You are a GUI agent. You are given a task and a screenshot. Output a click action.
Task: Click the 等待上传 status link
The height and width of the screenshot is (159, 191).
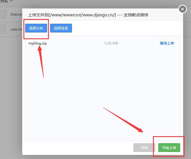click(x=167, y=43)
